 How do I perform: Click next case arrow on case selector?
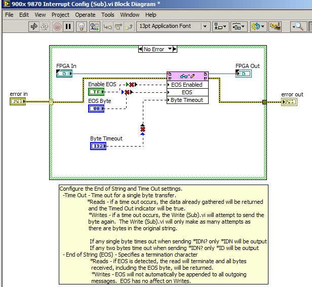(174, 49)
